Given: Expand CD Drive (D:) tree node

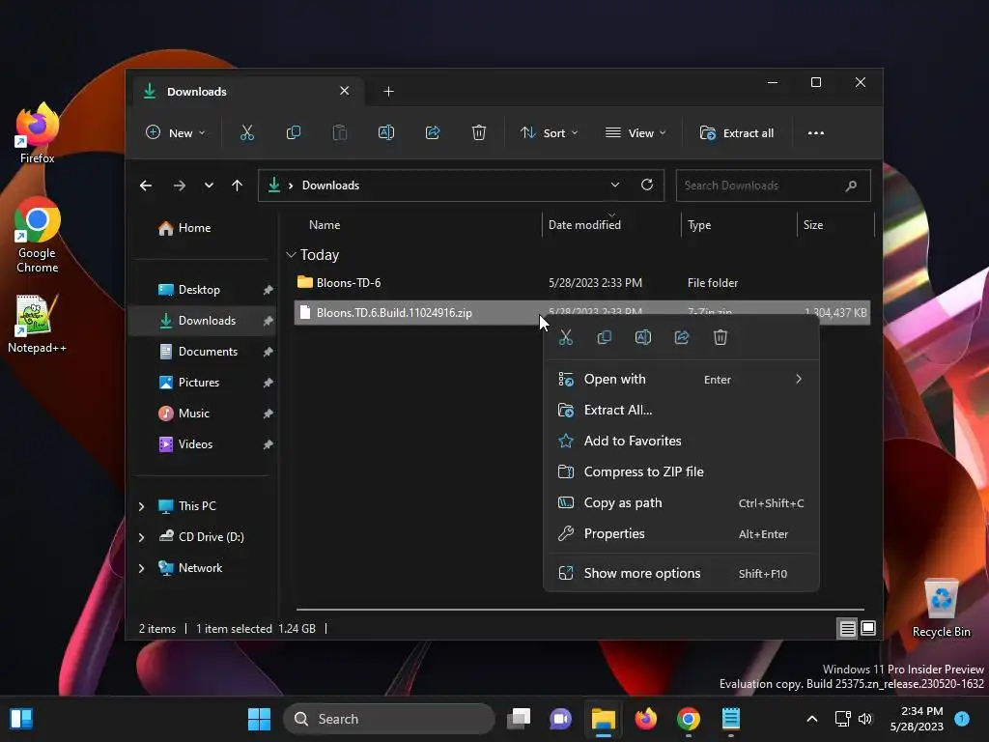Looking at the screenshot, I should point(141,537).
